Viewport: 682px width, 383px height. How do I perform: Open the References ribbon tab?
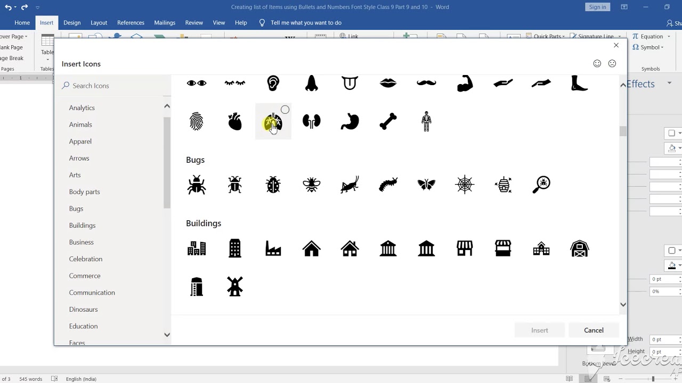131,23
